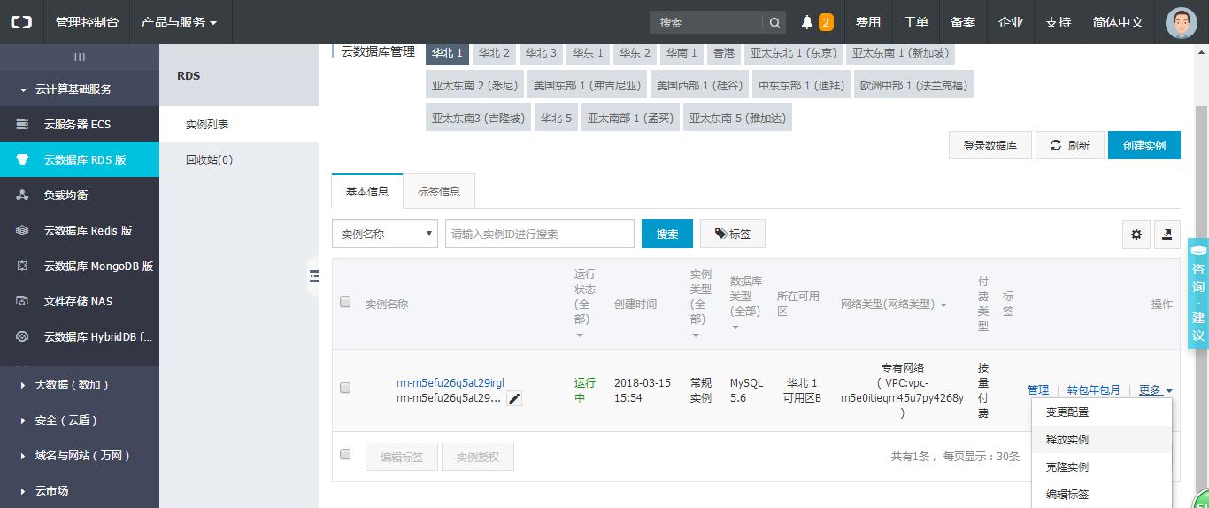This screenshot has width=1209, height=508.
Task: Click the user avatar icon
Action: point(1181,22)
